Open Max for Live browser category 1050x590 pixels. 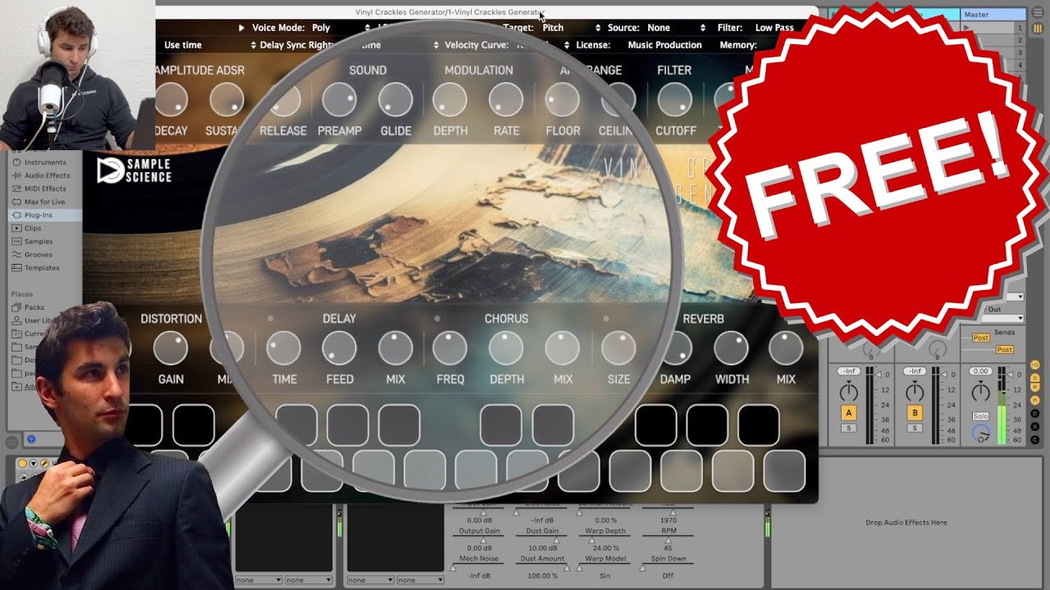(x=44, y=202)
